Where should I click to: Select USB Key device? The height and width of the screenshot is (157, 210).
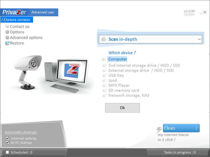[x=116, y=75]
